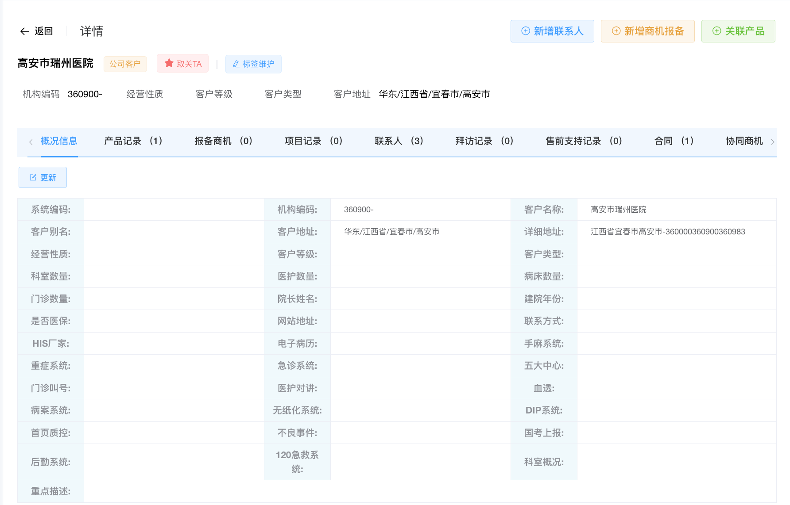Click the plus icon on 关联产品

pos(716,31)
